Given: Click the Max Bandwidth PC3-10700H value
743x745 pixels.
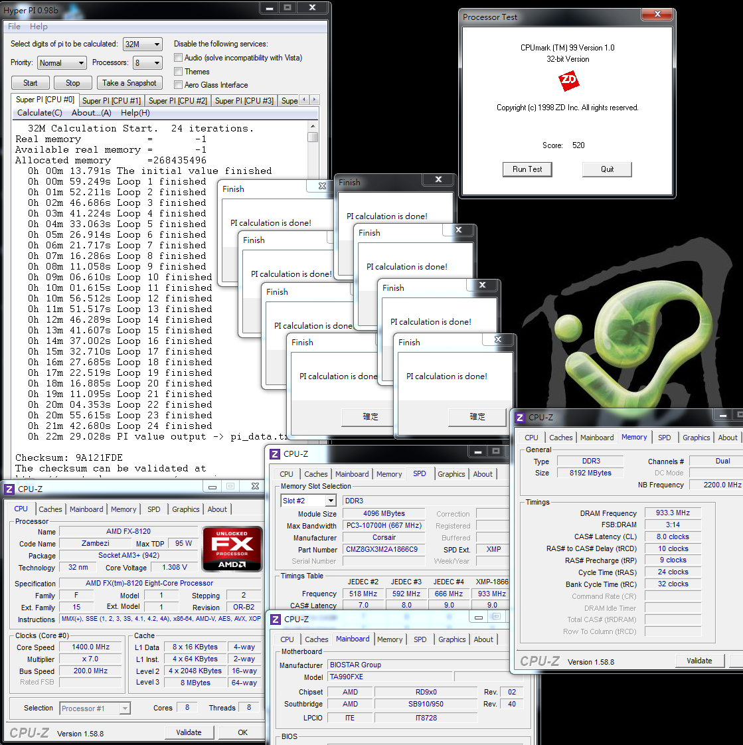Looking at the screenshot, I should coord(384,525).
